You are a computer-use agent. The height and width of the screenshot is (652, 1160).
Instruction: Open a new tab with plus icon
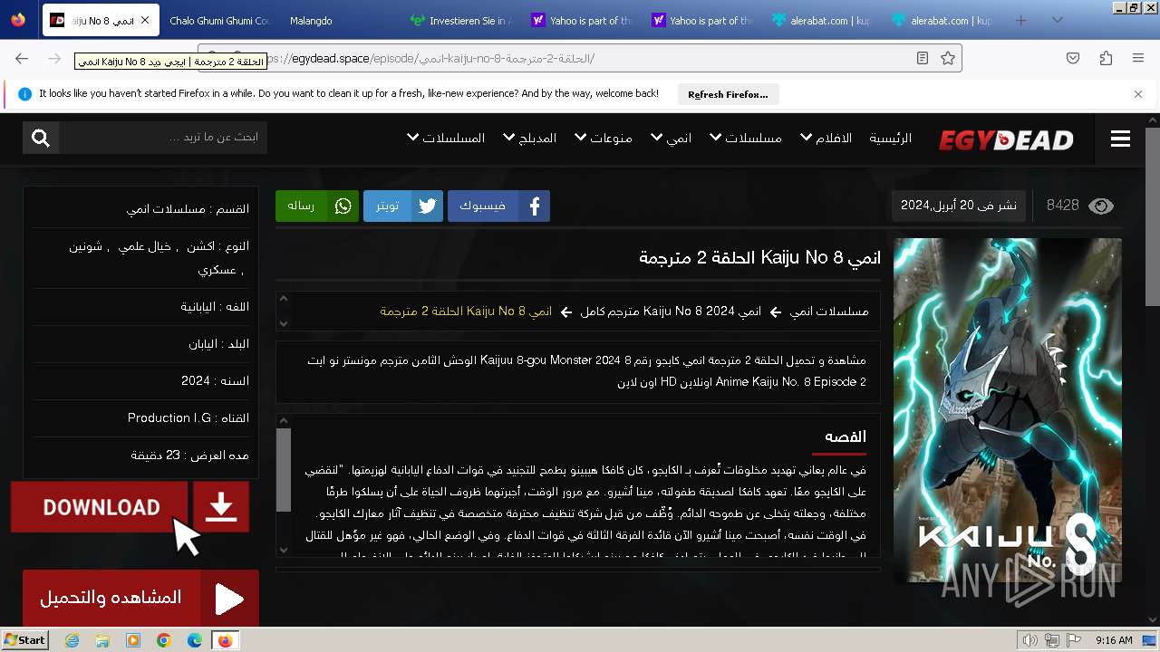coord(1021,20)
